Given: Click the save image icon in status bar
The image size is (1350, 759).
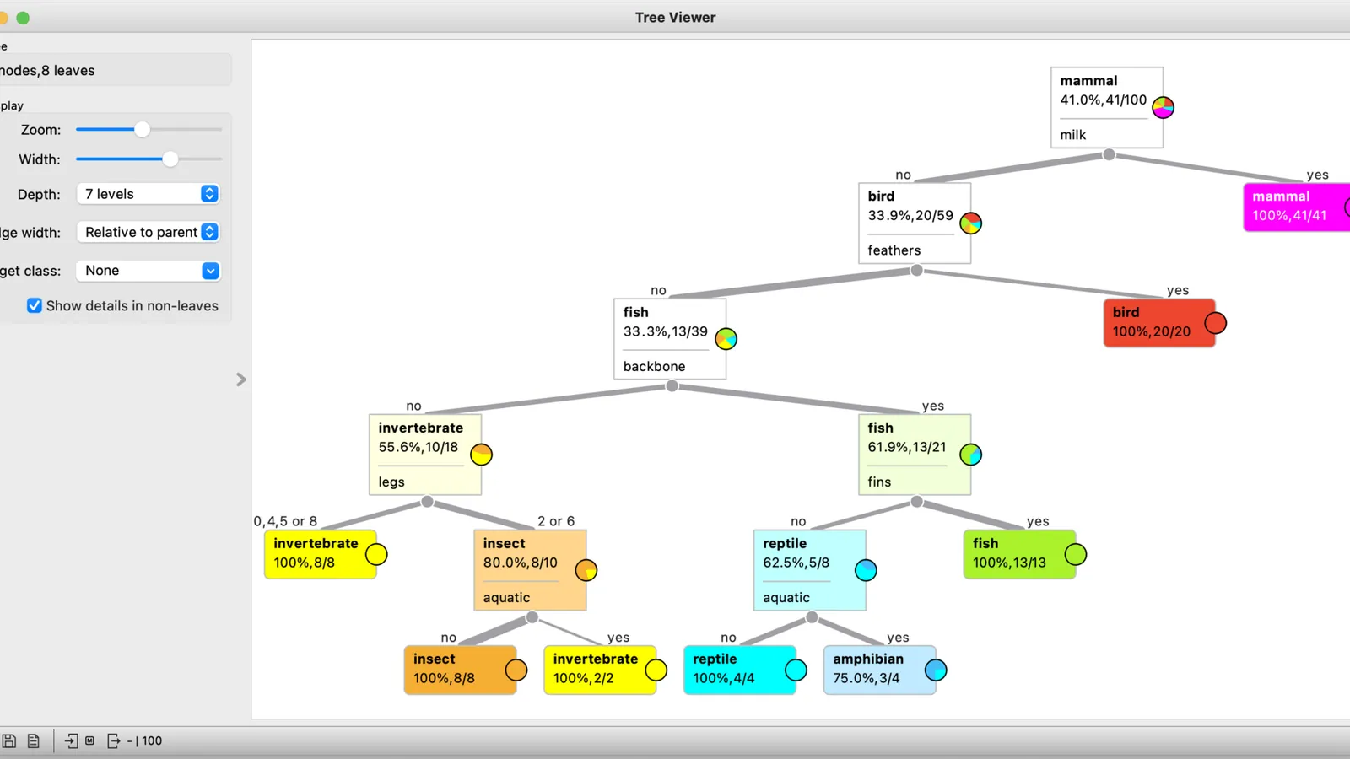Looking at the screenshot, I should coord(9,740).
